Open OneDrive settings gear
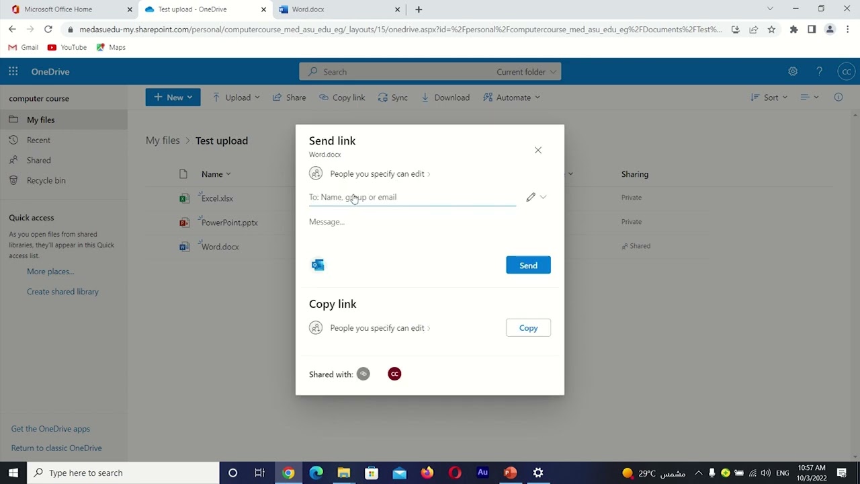The height and width of the screenshot is (484, 860). [x=793, y=71]
